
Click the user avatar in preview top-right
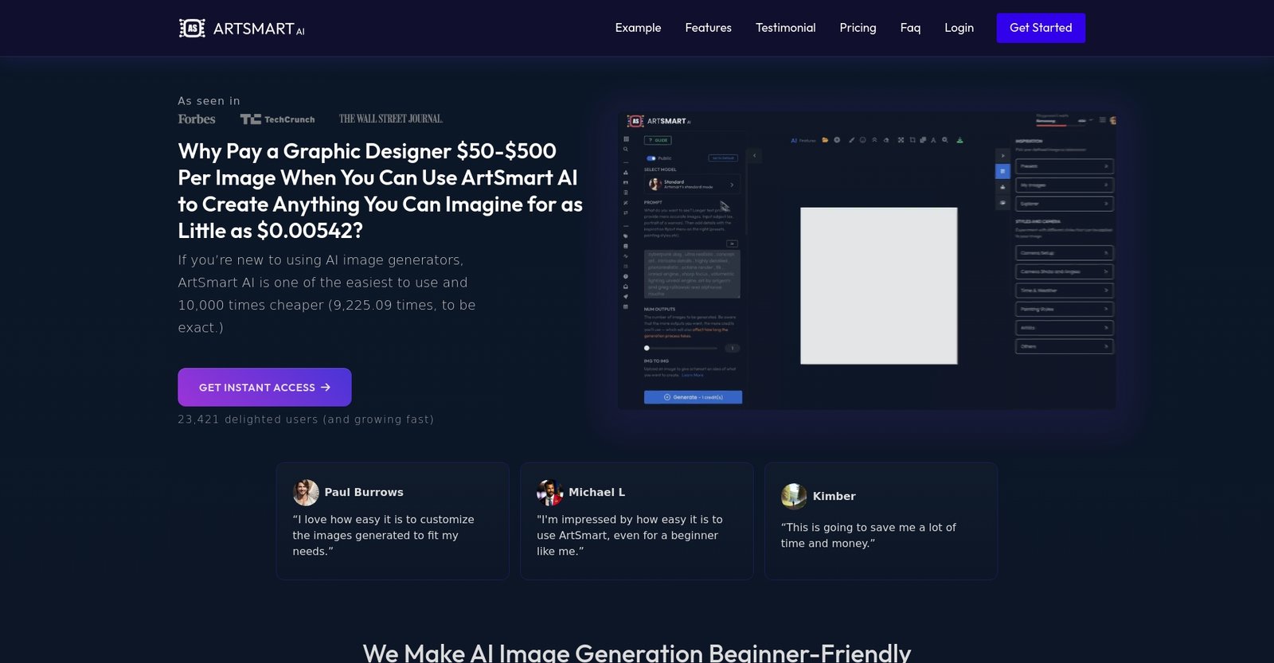(x=1113, y=120)
